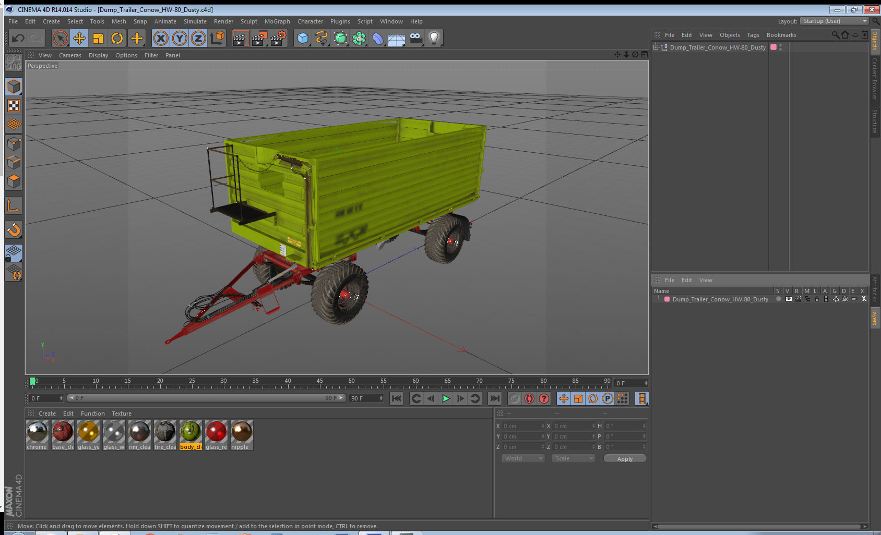Open the Content Browser side tab
881x535 pixels.
tap(875, 79)
